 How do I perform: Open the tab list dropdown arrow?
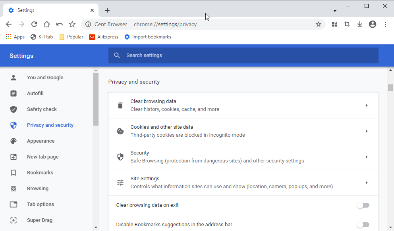coord(335,11)
